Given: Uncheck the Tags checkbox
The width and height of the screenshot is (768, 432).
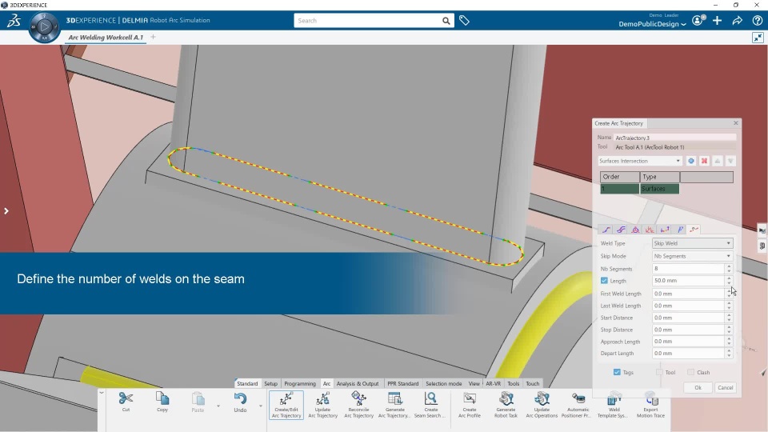Looking at the screenshot, I should click(617, 372).
